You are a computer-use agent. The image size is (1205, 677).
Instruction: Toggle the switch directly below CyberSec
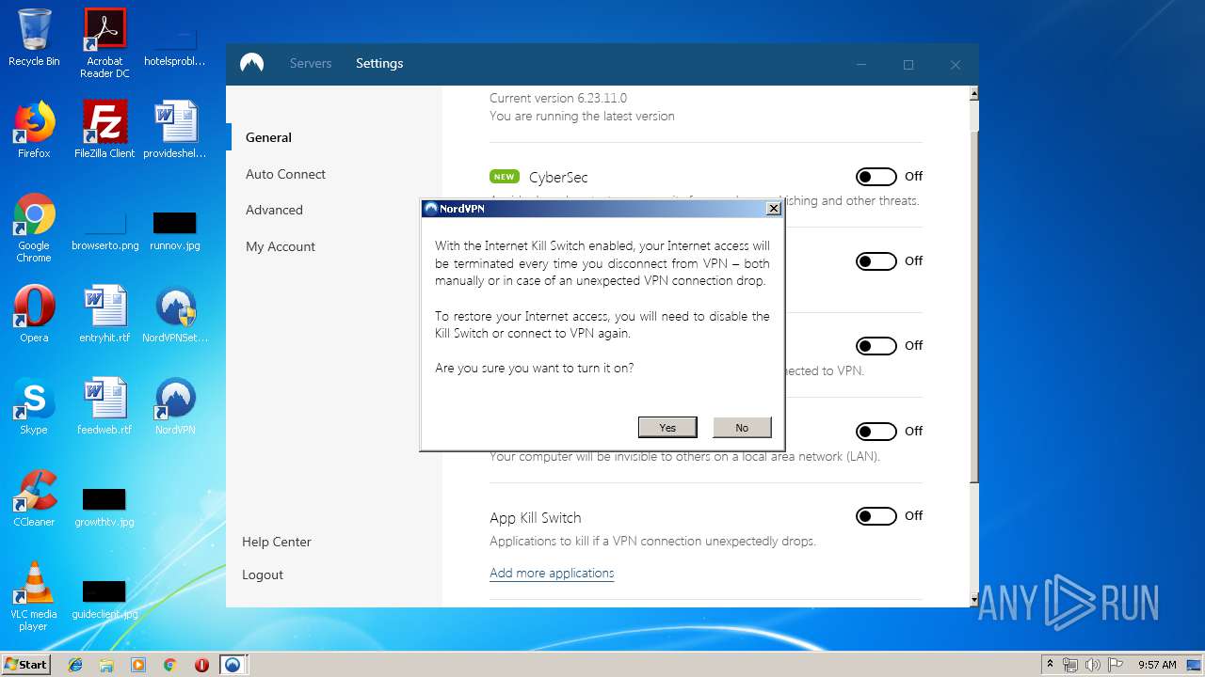point(876,261)
